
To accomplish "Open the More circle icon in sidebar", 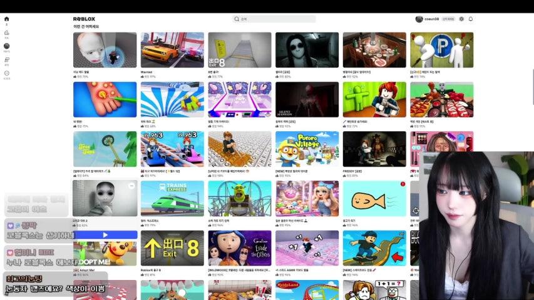I will 6,73.
